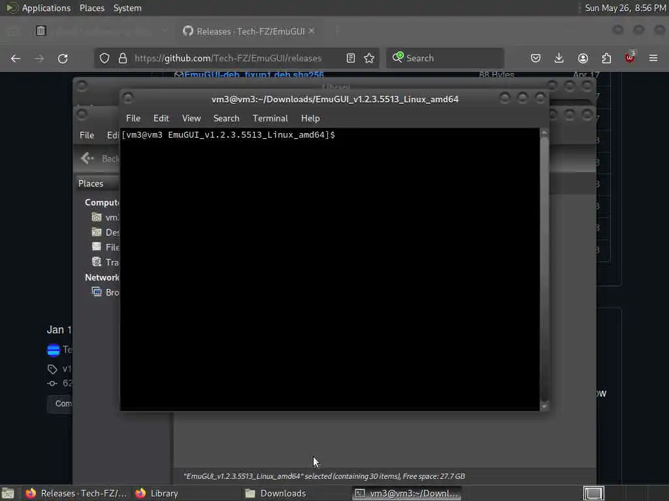Click the Firefox URL address bar

click(x=237, y=58)
